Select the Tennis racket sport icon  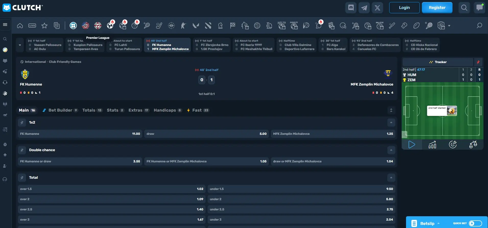[147, 26]
